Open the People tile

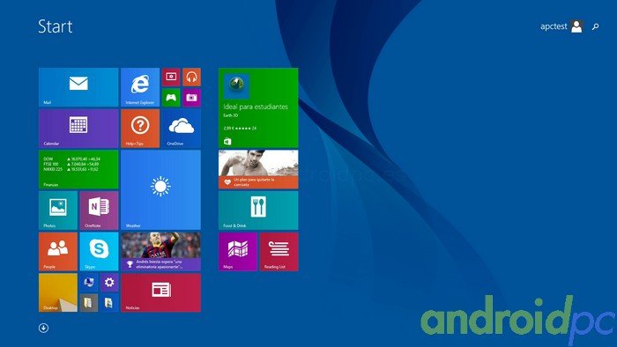[x=58, y=252]
